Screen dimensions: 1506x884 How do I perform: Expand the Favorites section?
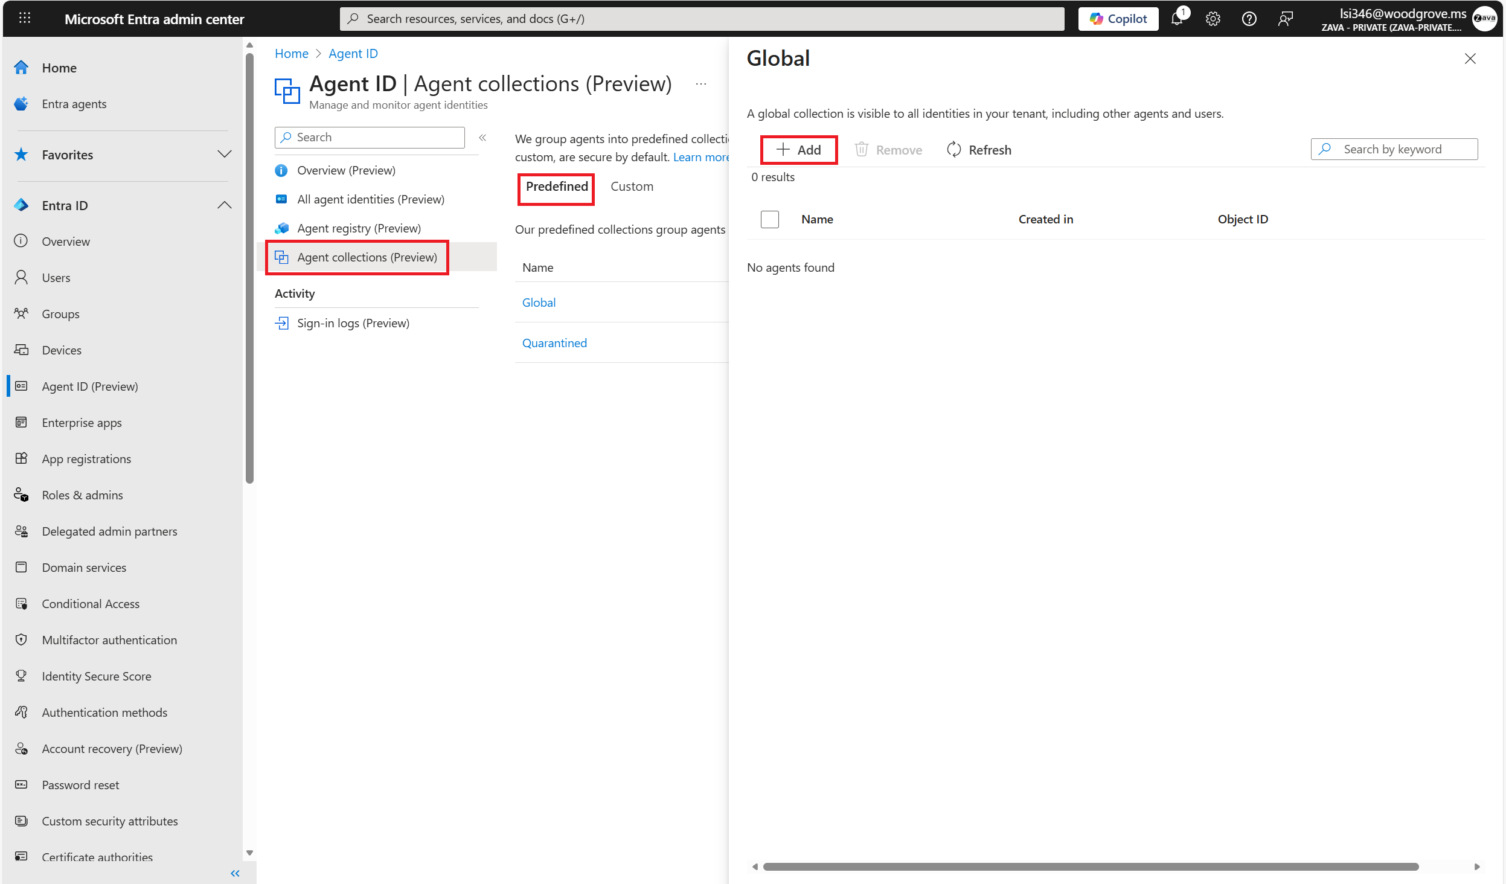(224, 155)
